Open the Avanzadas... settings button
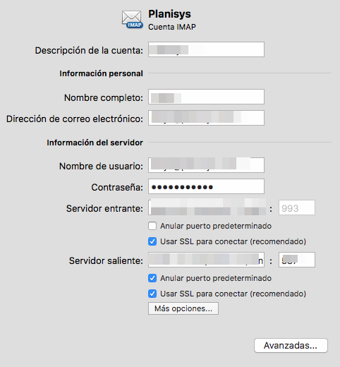The image size is (340, 367). pos(291,345)
